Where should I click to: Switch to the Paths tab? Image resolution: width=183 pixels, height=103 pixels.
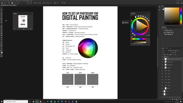(170, 48)
